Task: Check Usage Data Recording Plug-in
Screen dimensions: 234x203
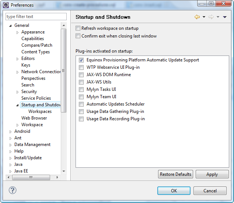Action: (81, 119)
